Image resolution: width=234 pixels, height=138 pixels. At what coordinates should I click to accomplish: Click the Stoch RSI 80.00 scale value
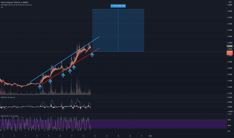pyautogui.click(x=229, y=120)
